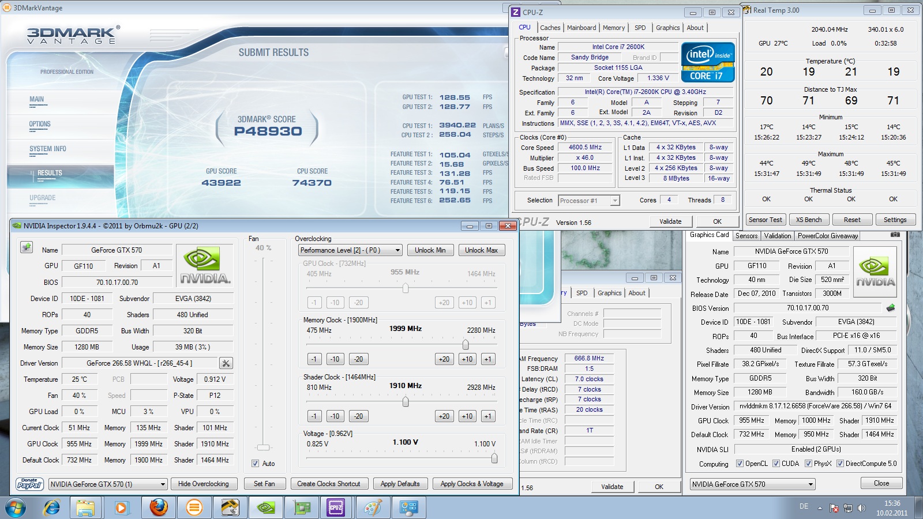Toggle the Auto fan checkbox
This screenshot has width=923, height=519.
click(x=255, y=464)
